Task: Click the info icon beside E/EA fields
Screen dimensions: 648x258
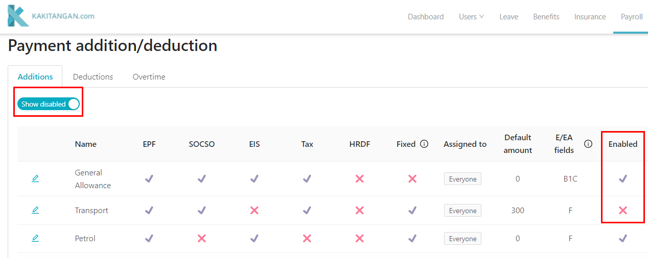Action: point(588,144)
